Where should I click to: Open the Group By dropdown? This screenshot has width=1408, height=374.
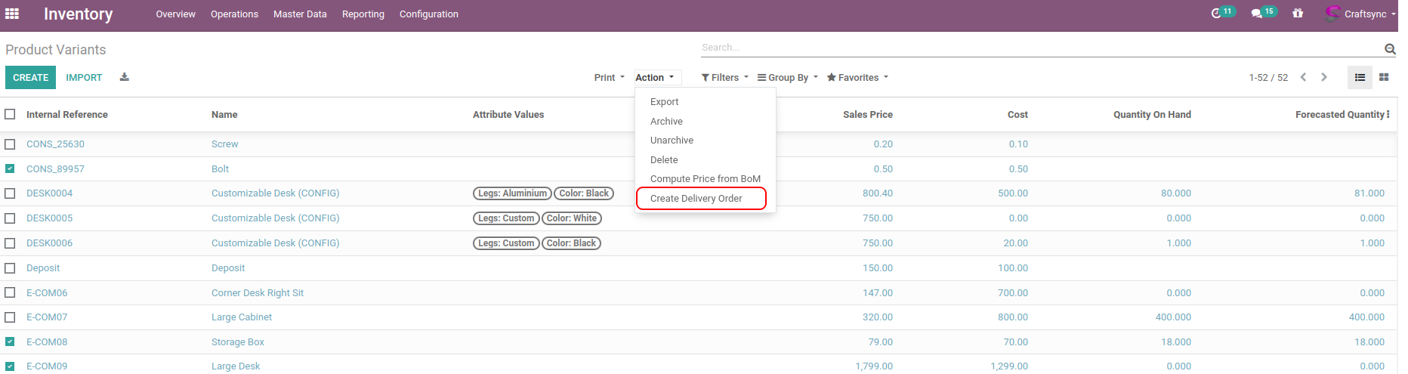tap(788, 77)
